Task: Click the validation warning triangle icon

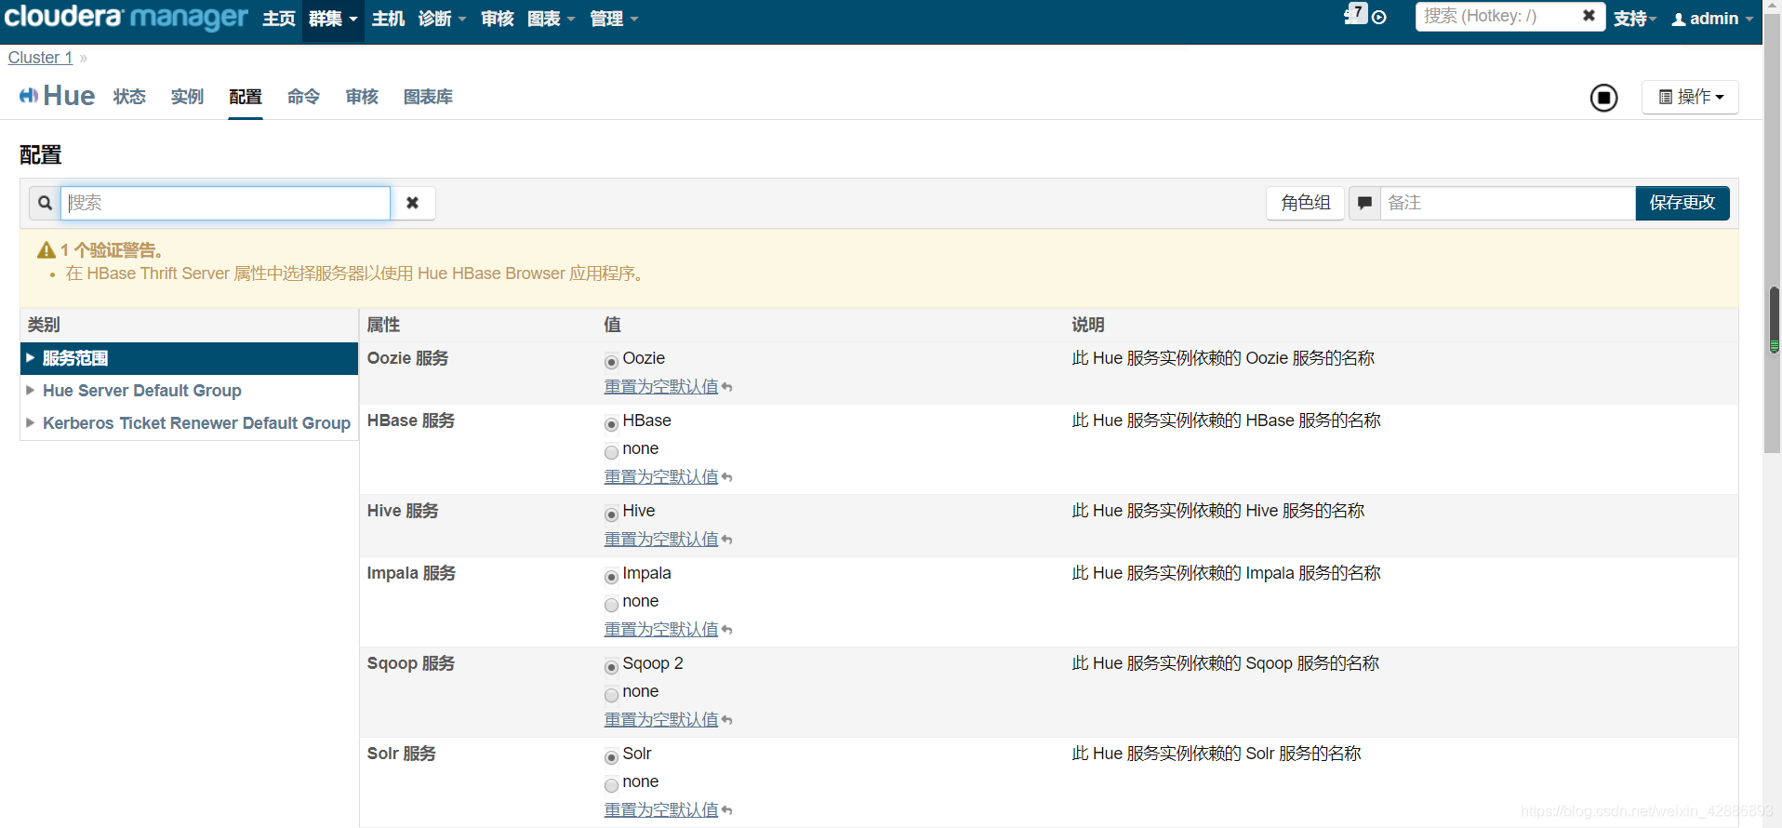Action: pyautogui.click(x=47, y=250)
